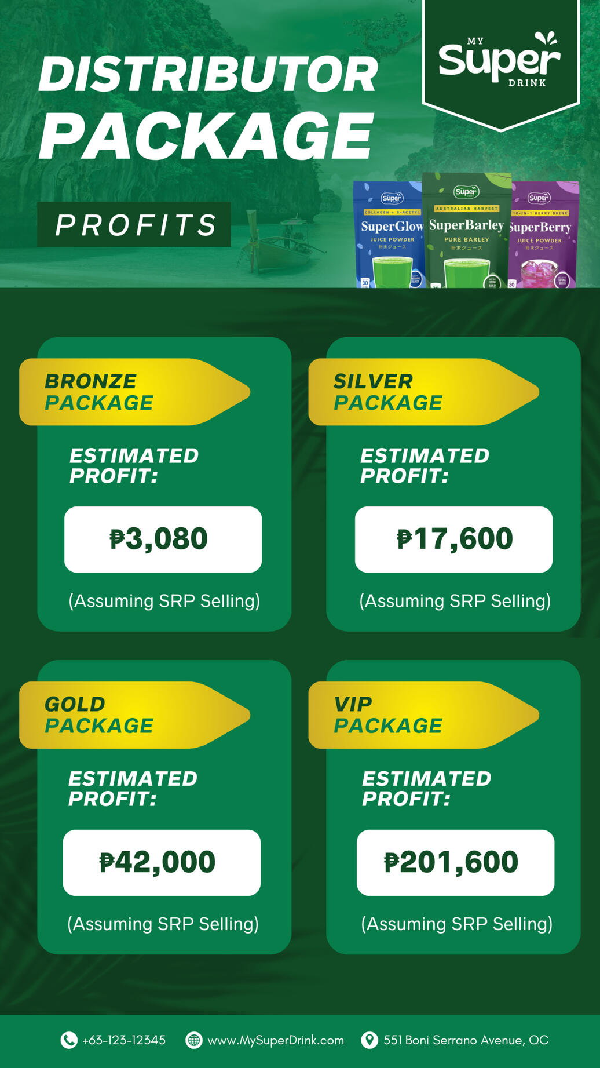Screen dimensions: 600x1068
Task: Click the ₱17,600 profit box
Action: coord(453,539)
